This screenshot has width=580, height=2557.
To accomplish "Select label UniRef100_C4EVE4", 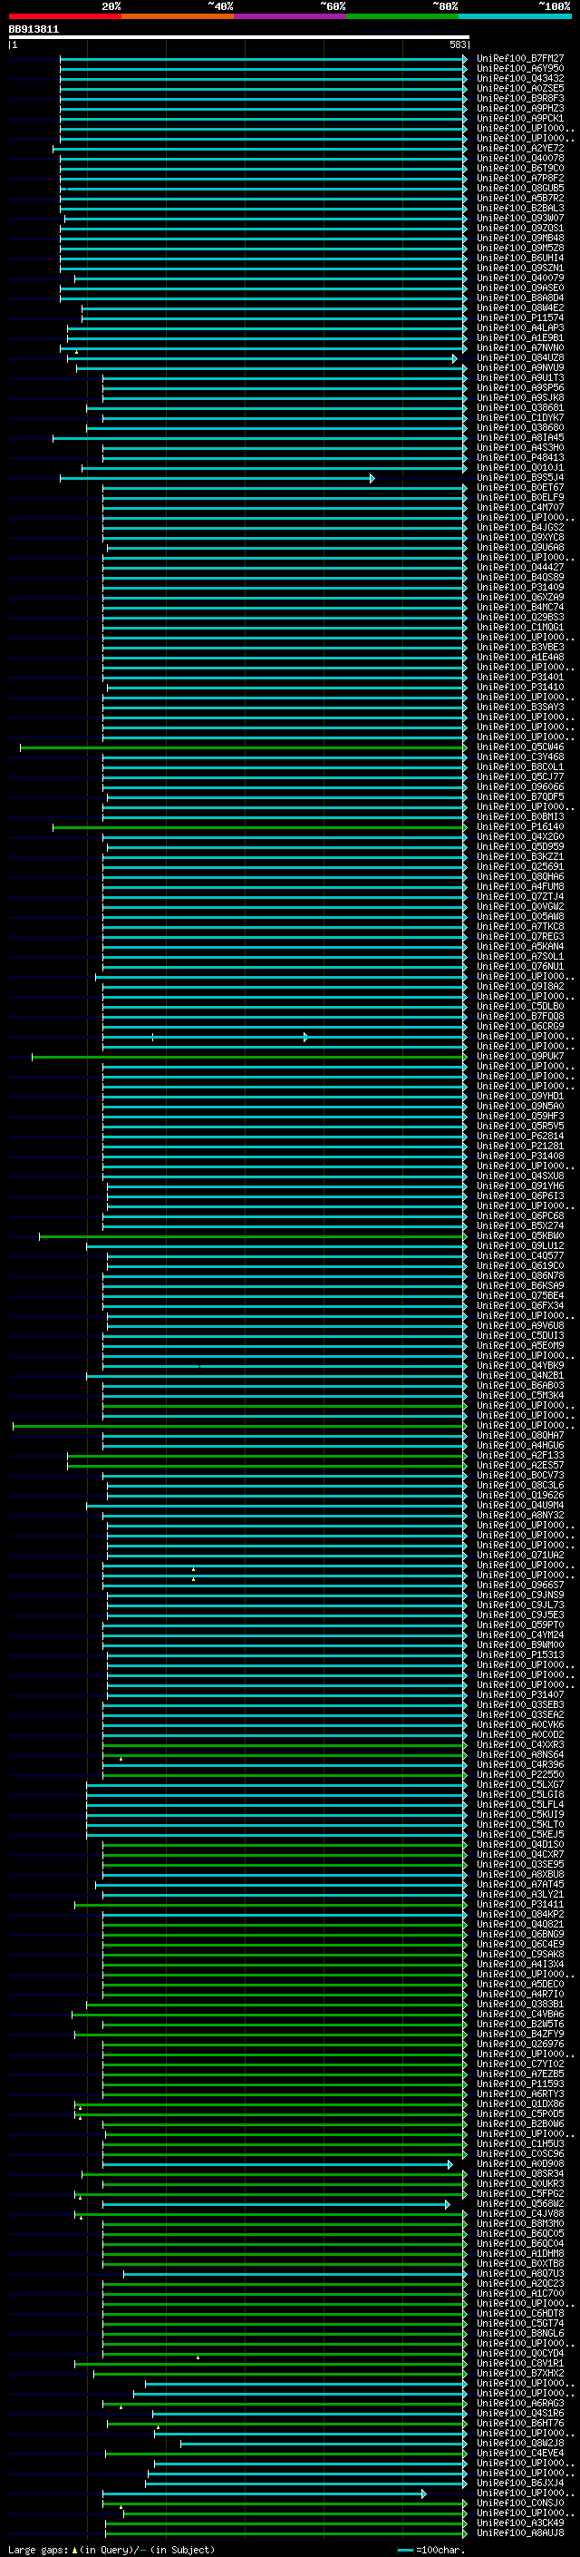I will 520,2453.
